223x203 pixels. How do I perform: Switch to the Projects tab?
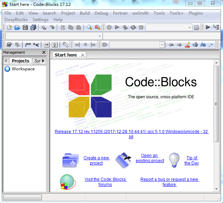[x=20, y=61]
